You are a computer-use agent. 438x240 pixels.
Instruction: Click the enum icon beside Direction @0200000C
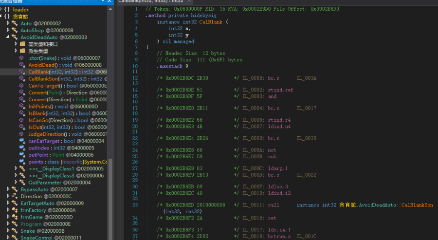tap(15, 196)
